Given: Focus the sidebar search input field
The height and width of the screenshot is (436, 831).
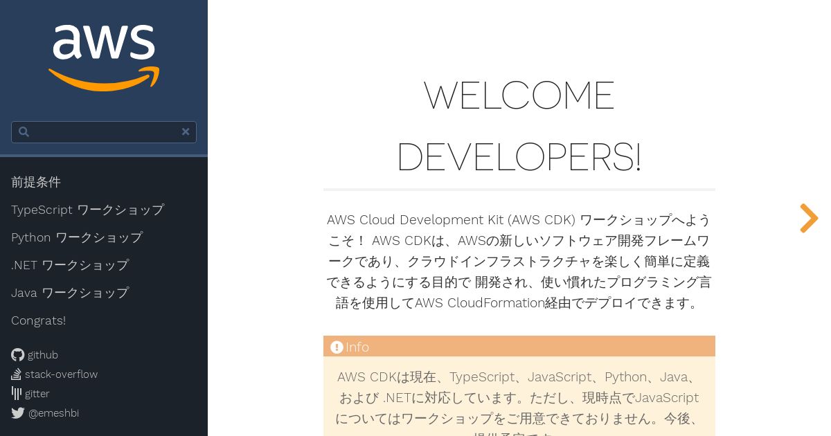Looking at the screenshot, I should point(104,132).
